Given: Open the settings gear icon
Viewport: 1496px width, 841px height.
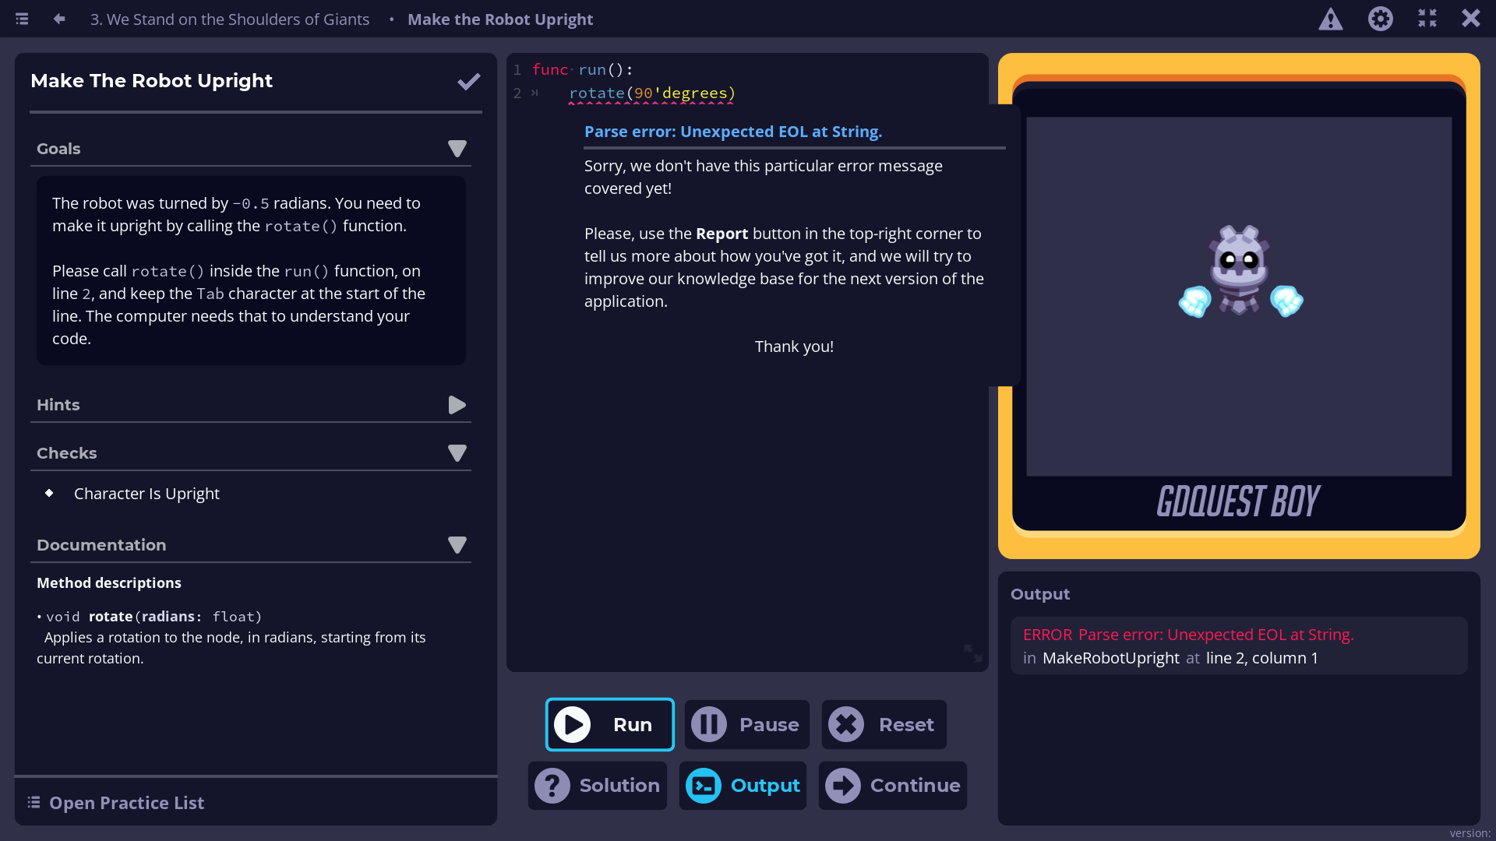Looking at the screenshot, I should pos(1380,19).
